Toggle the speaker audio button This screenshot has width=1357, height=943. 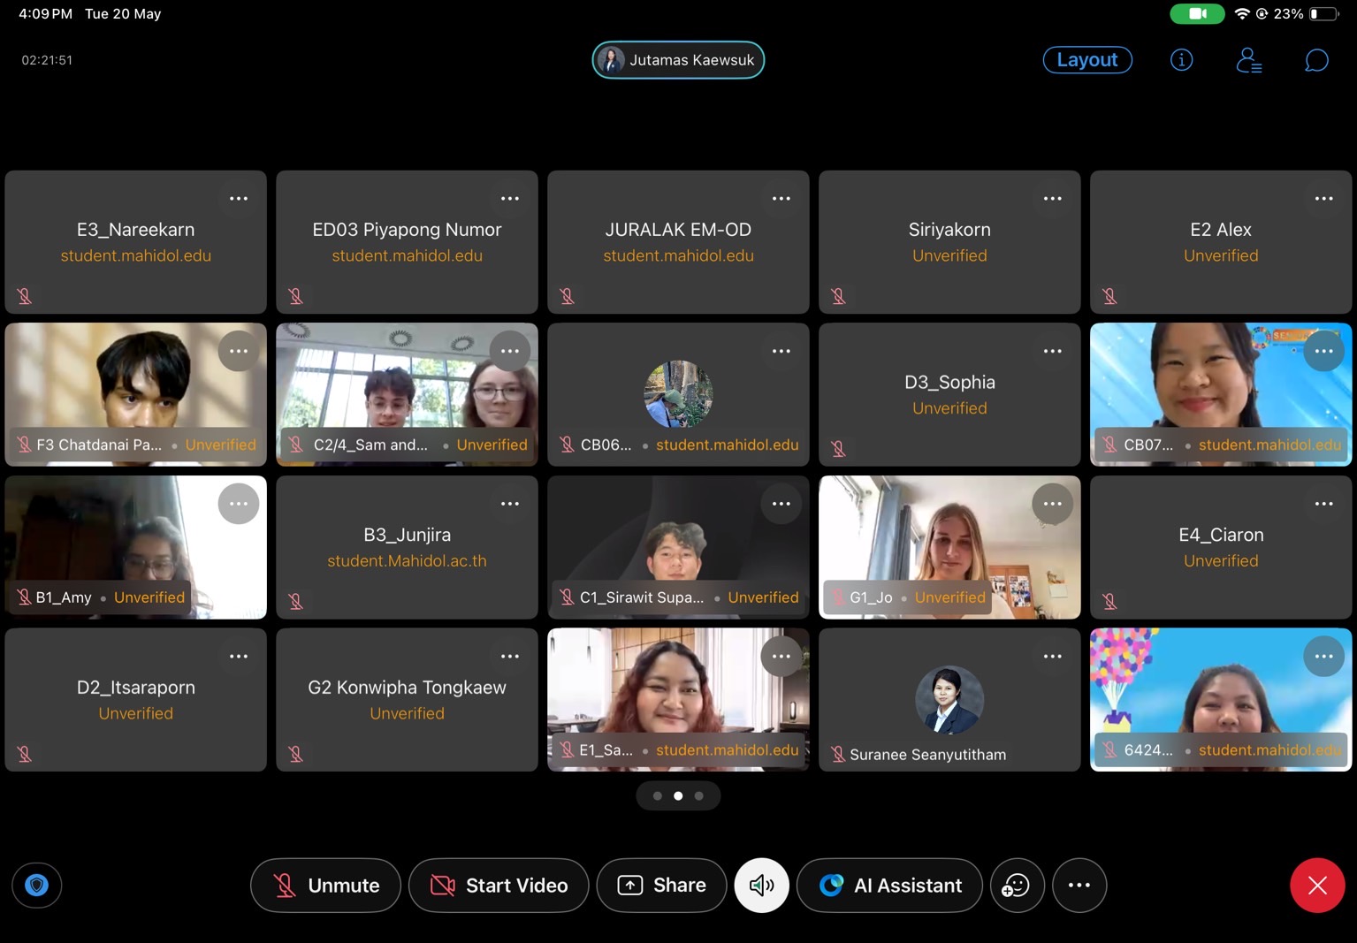pos(761,885)
